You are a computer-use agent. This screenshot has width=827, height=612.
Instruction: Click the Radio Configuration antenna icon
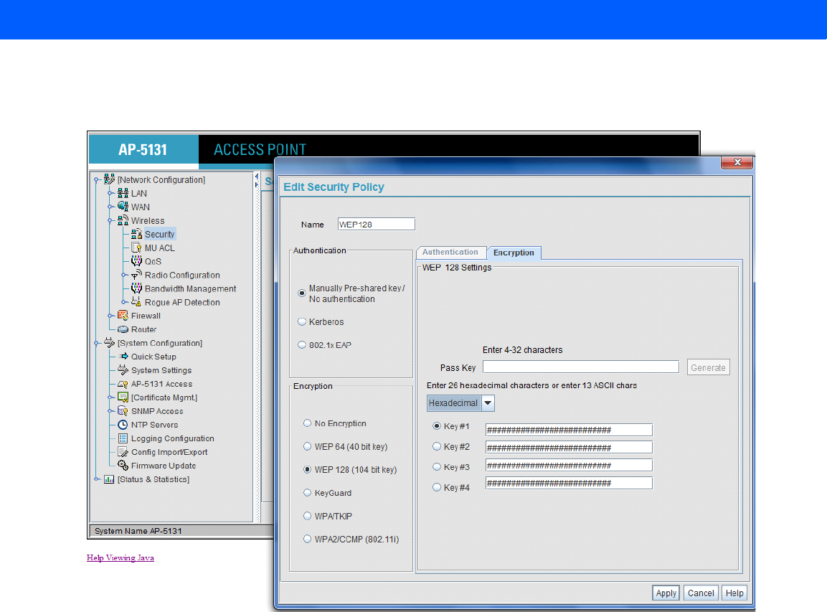[x=136, y=275]
